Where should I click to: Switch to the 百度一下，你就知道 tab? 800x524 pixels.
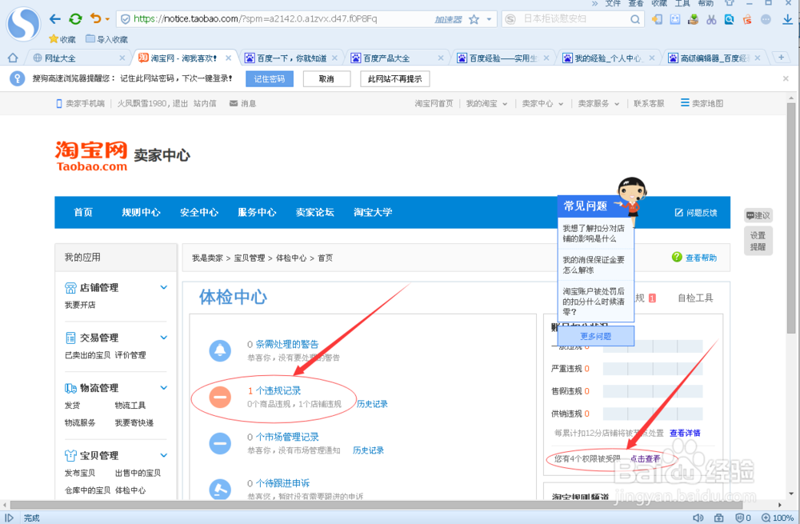[x=291, y=58]
